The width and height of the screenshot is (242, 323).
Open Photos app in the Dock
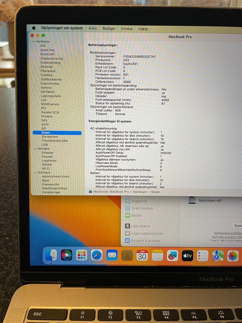(233, 256)
